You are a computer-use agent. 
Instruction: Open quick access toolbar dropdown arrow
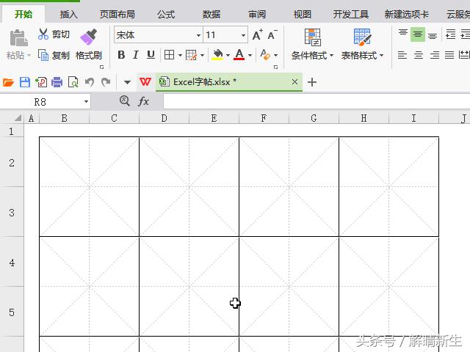coord(127,82)
